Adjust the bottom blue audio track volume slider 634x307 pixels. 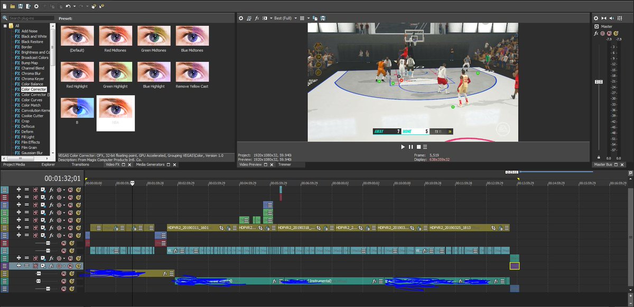48,289
